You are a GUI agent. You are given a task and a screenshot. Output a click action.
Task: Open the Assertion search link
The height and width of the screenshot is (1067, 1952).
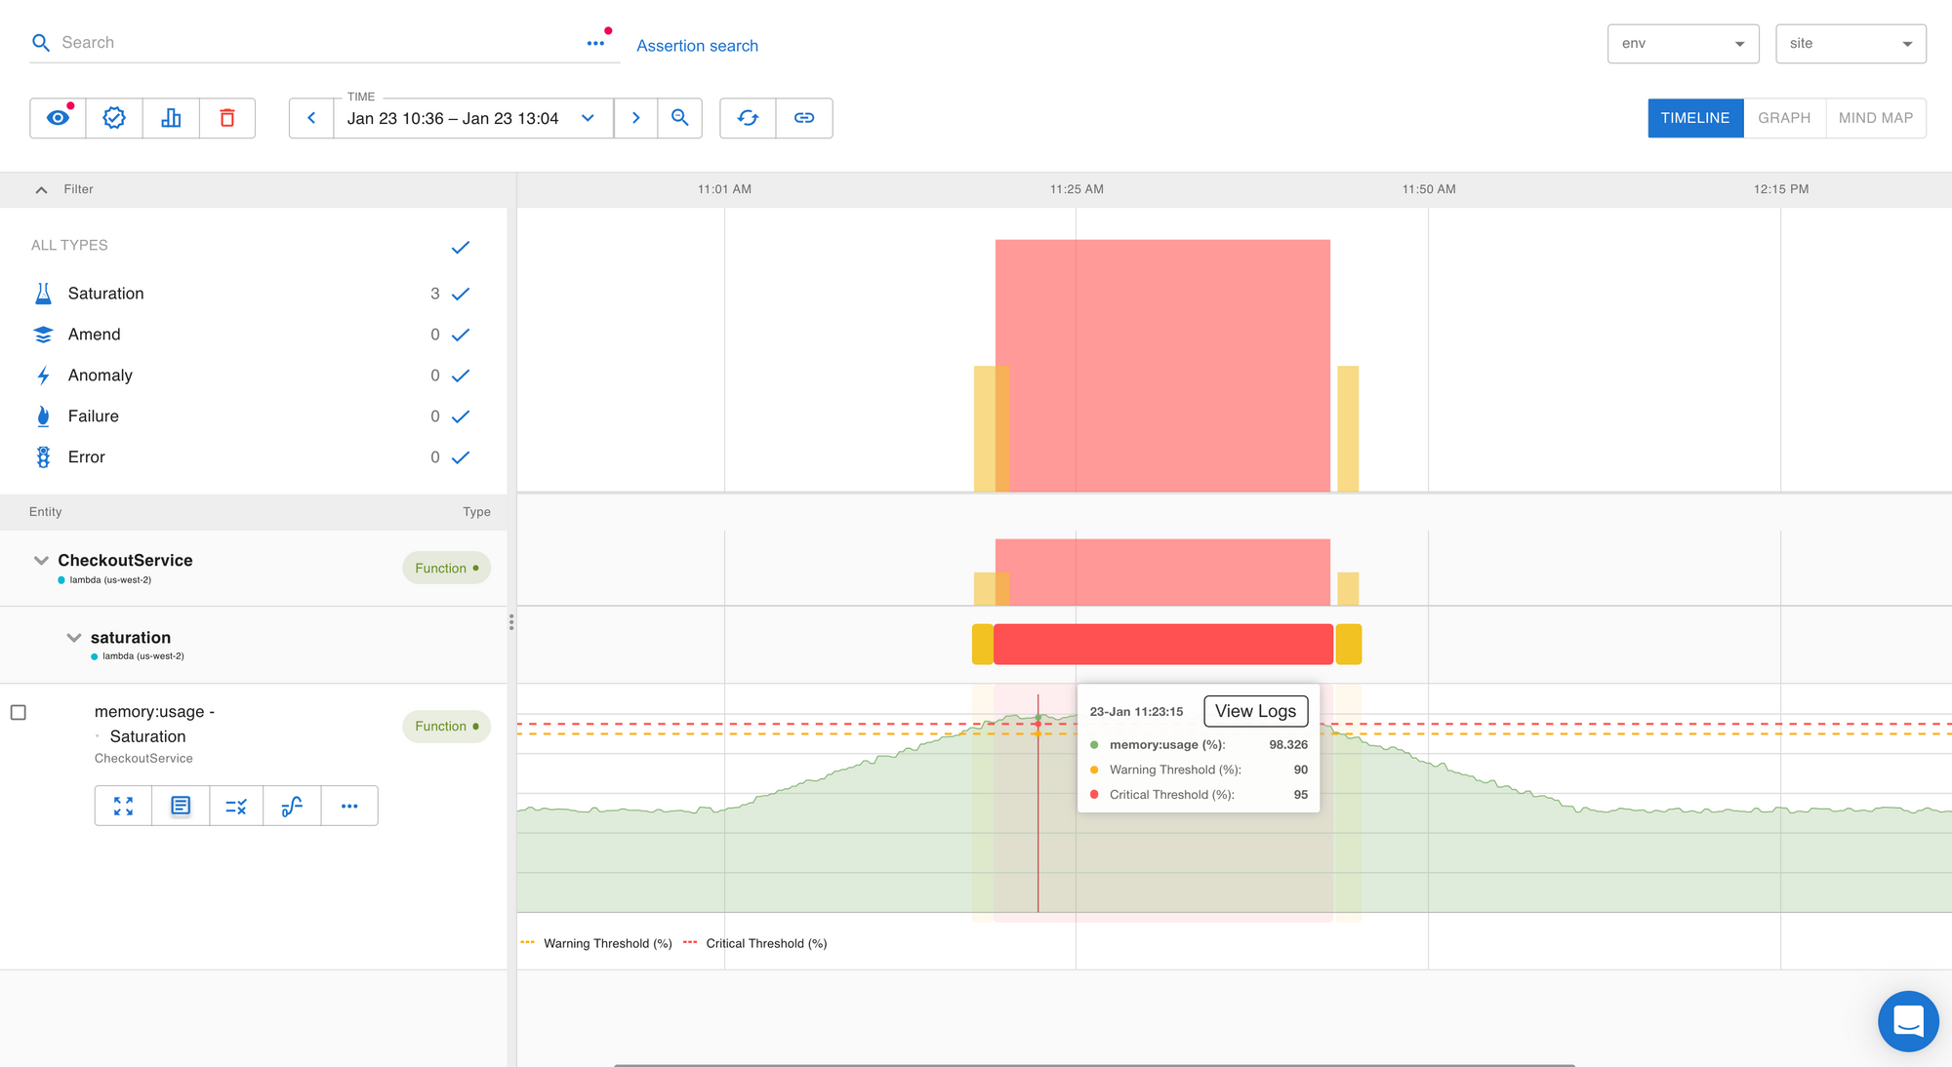(697, 46)
